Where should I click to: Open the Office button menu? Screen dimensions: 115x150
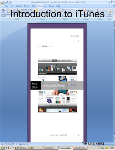point(2,3)
